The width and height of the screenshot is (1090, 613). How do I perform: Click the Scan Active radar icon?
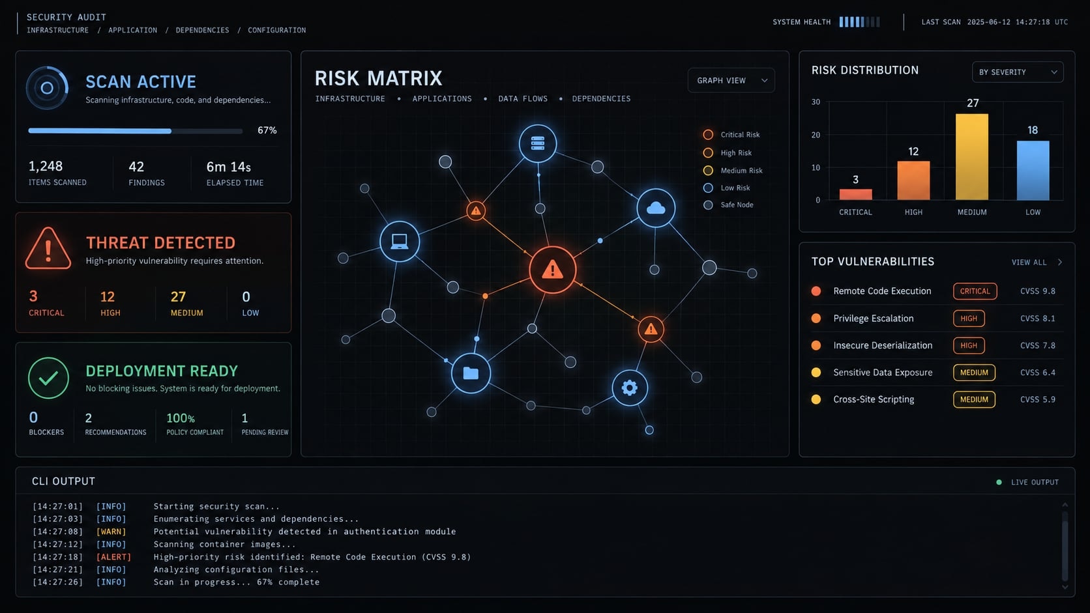(x=47, y=87)
